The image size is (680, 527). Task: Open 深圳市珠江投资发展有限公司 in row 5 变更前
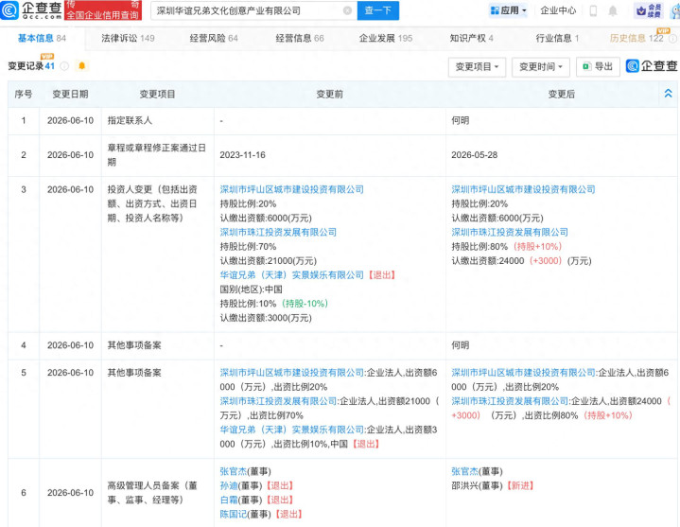[278, 401]
